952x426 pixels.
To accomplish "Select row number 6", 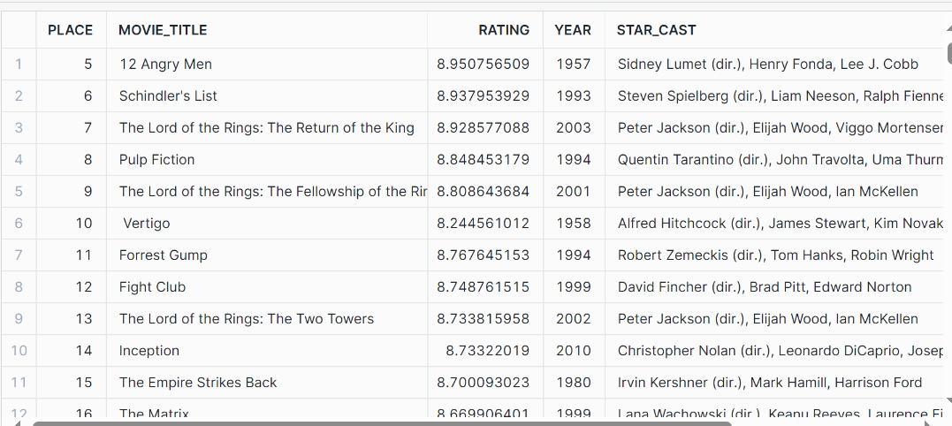I will click(19, 224).
